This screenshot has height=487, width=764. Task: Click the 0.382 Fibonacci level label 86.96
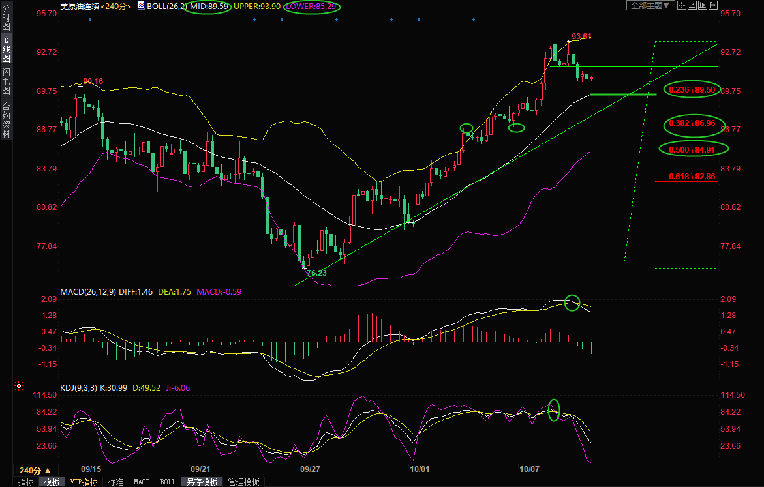coord(692,123)
